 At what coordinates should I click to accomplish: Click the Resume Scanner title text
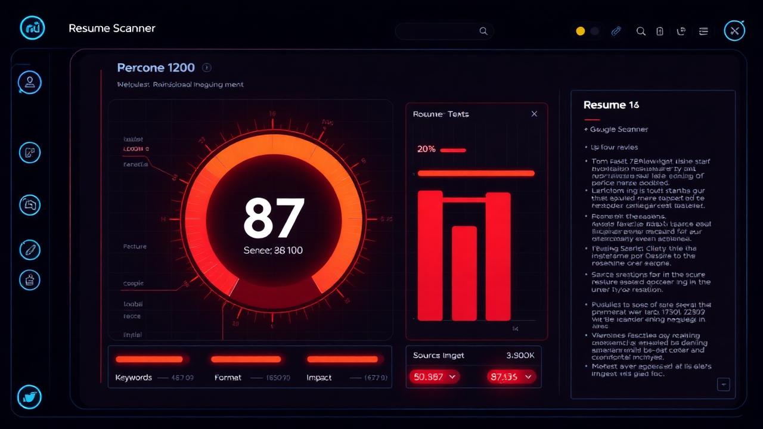point(112,29)
